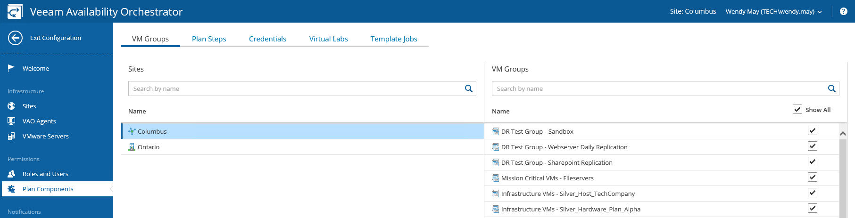Click the Site: Columbus label in header

click(x=693, y=11)
